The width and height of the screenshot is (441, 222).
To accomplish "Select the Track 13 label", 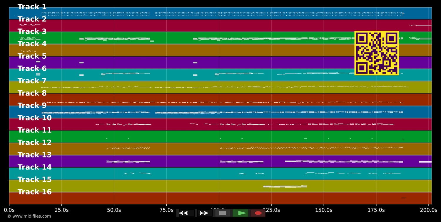I will (x=35, y=155).
